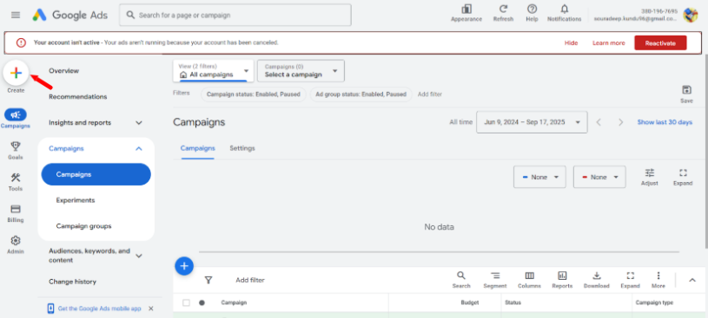Switch to the Settings tab
The width and height of the screenshot is (708, 318).
click(x=242, y=148)
